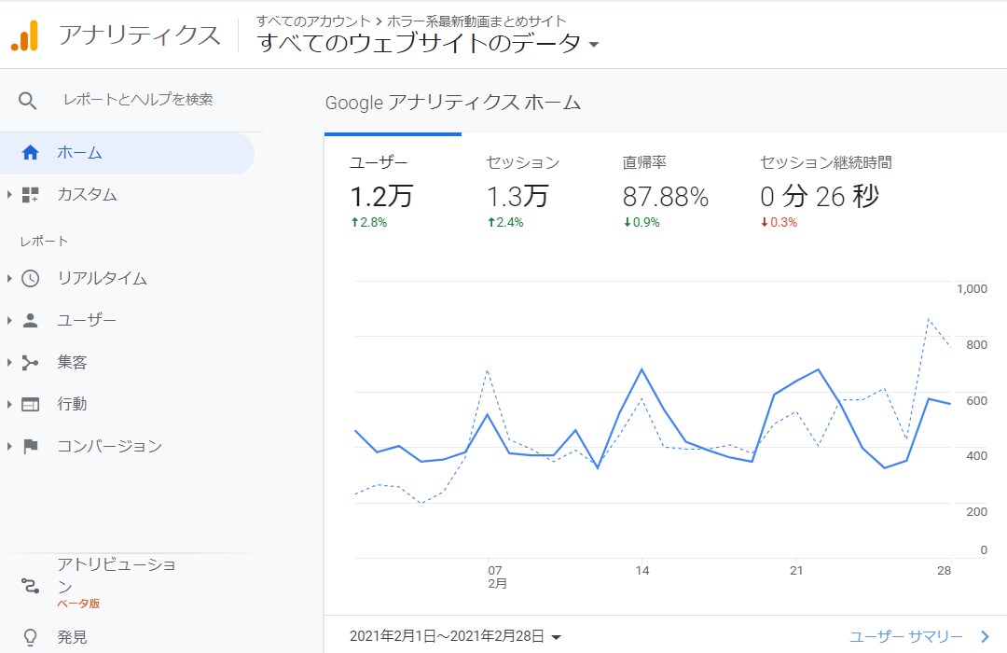Expand the リアルタイム report triangle

(x=9, y=278)
